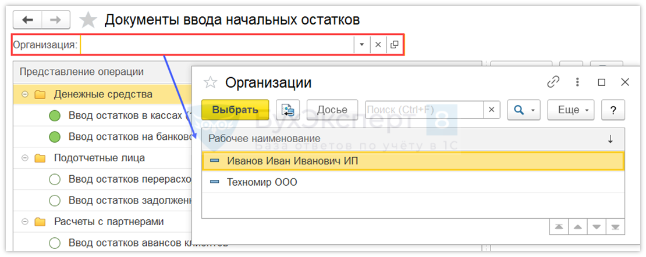Select Техномир ООО organization
646x257 pixels.
[x=413, y=182]
